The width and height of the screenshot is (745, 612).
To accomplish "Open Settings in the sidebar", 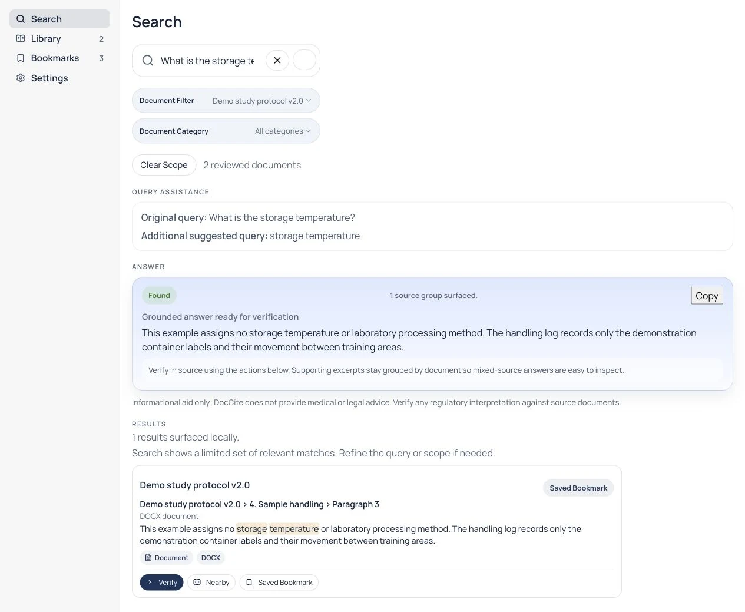I will tap(59, 78).
